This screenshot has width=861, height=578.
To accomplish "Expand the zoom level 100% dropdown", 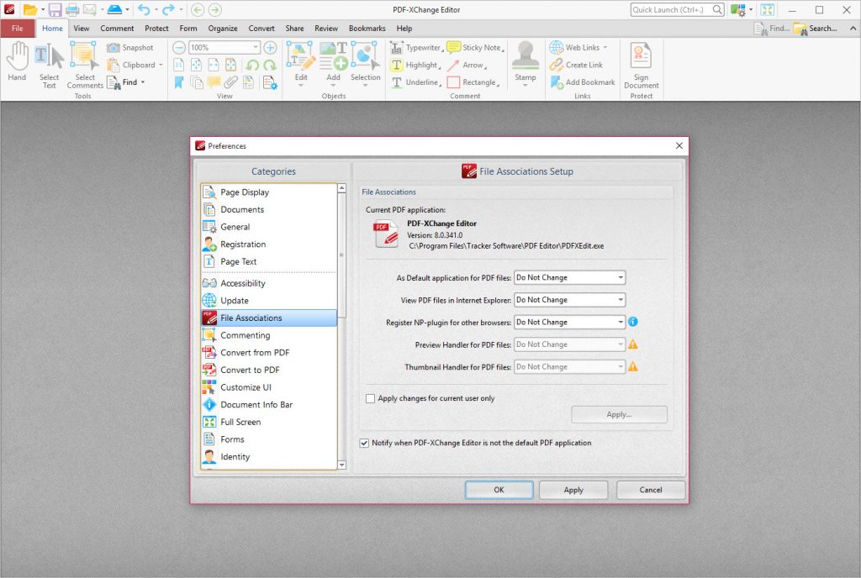I will [256, 48].
